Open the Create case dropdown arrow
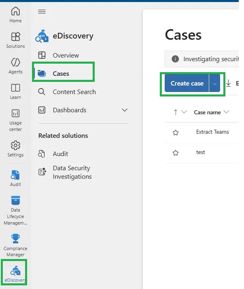This screenshot has width=244, height=289. (x=214, y=83)
